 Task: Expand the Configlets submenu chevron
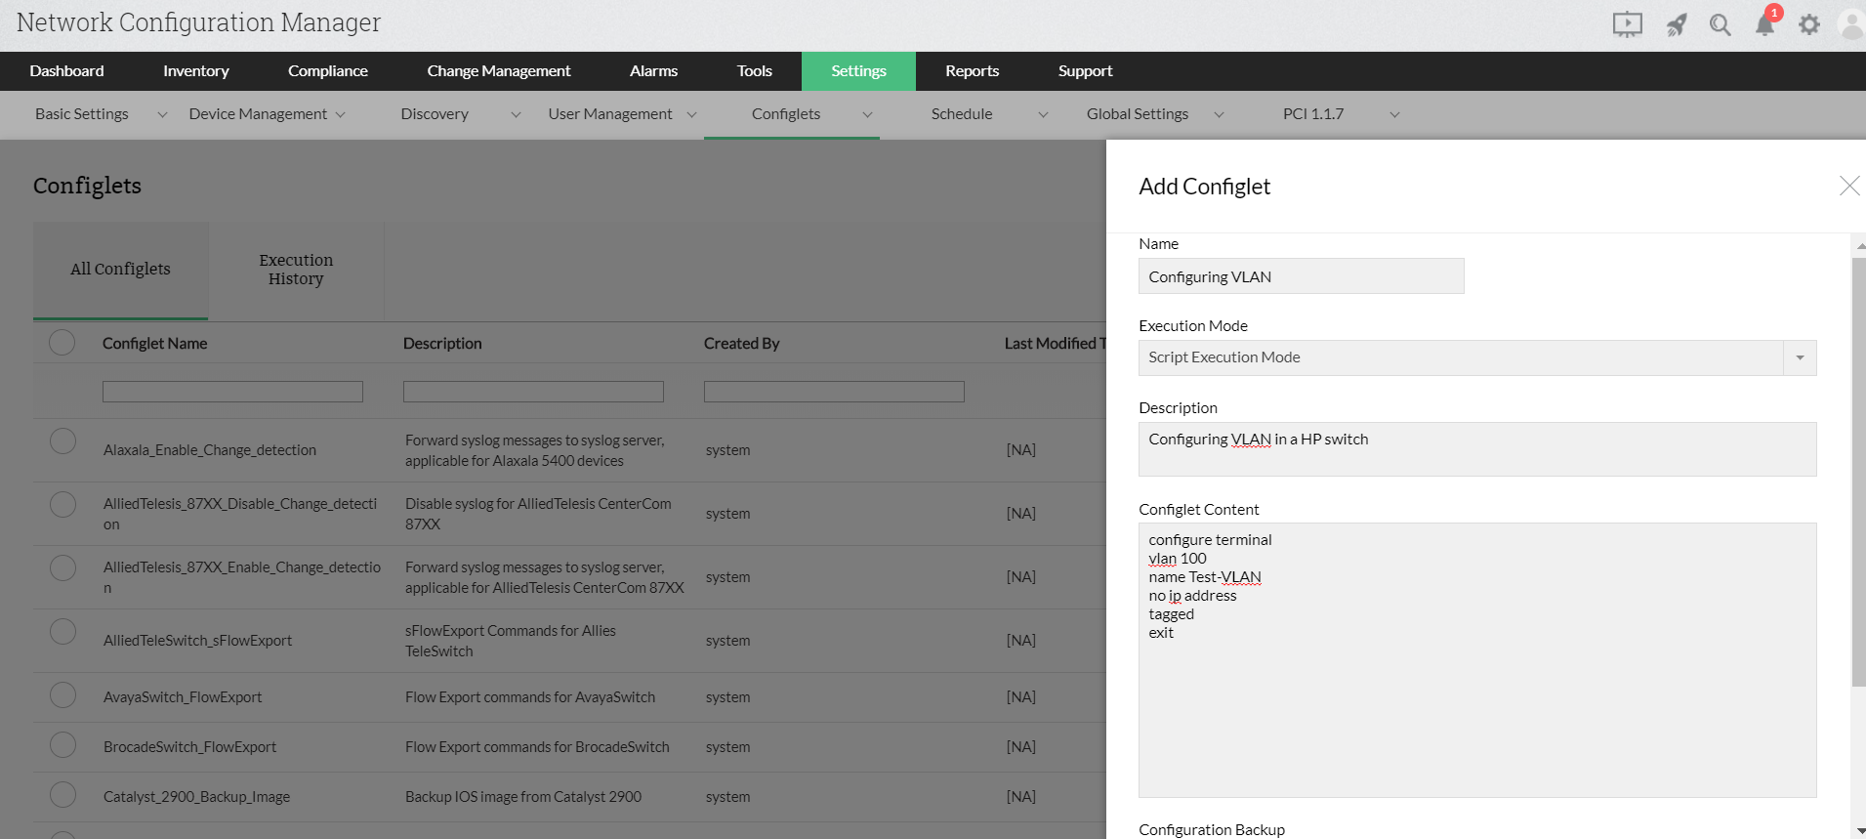pyautogui.click(x=867, y=115)
